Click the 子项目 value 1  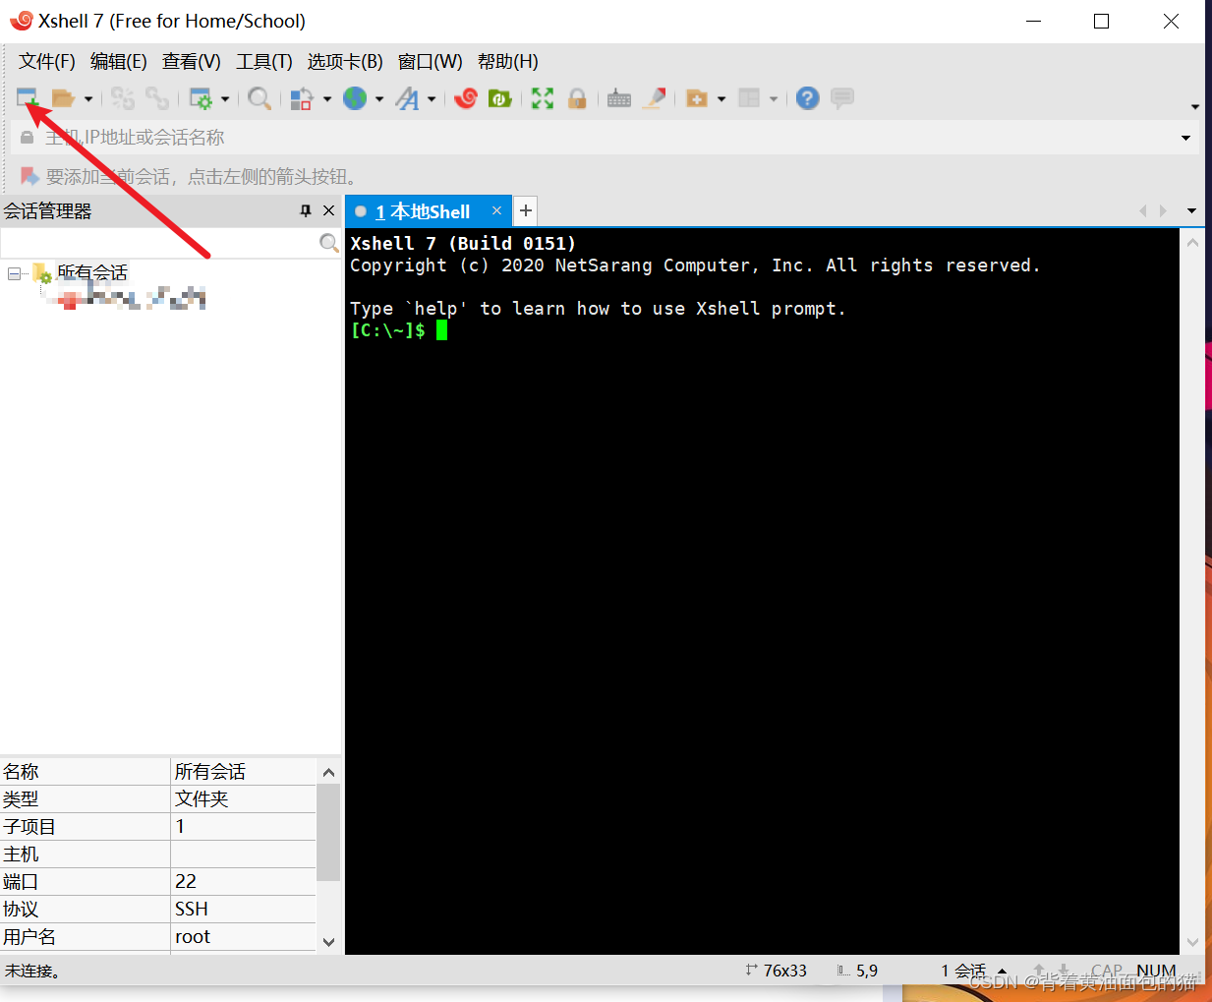[180, 827]
